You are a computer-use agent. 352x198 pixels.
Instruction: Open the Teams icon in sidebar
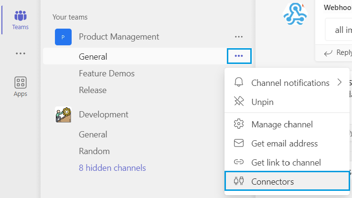(21, 16)
